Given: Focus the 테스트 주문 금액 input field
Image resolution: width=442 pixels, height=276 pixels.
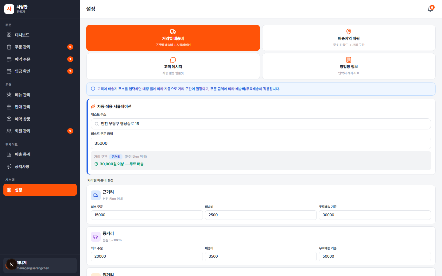Looking at the screenshot, I should pyautogui.click(x=261, y=143).
